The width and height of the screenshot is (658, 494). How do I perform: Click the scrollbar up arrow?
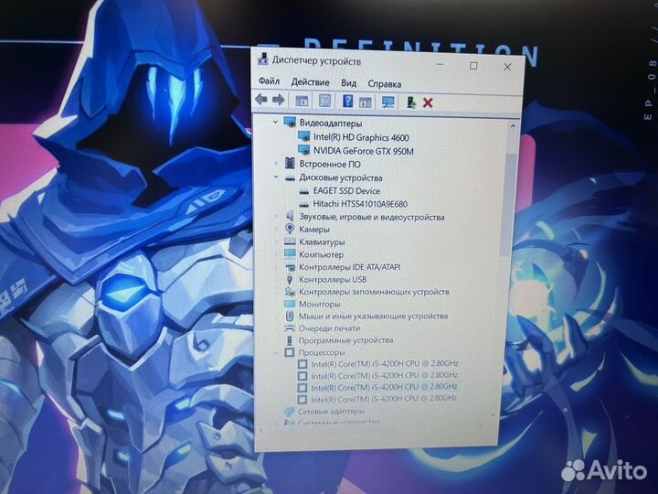(513, 126)
